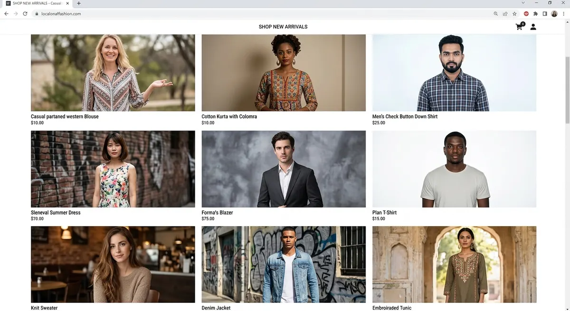This screenshot has height=311, width=570.
Task: Reload the page with the refresh icon
Action: (x=25, y=14)
